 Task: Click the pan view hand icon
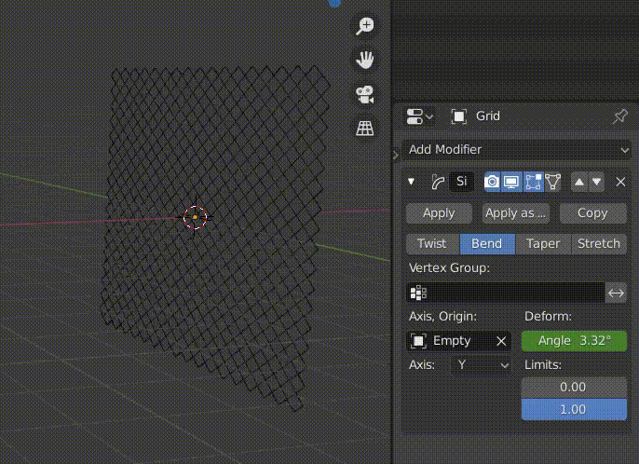(365, 60)
